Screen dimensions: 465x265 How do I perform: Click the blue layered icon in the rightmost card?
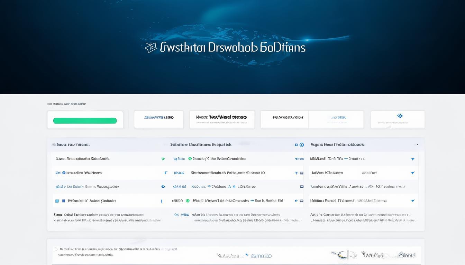point(400,116)
